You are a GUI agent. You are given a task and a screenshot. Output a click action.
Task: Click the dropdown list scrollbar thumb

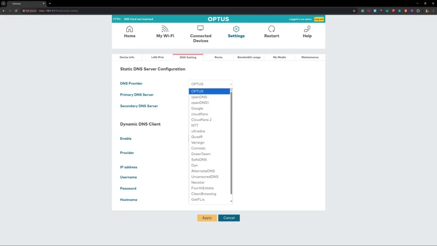point(231,143)
